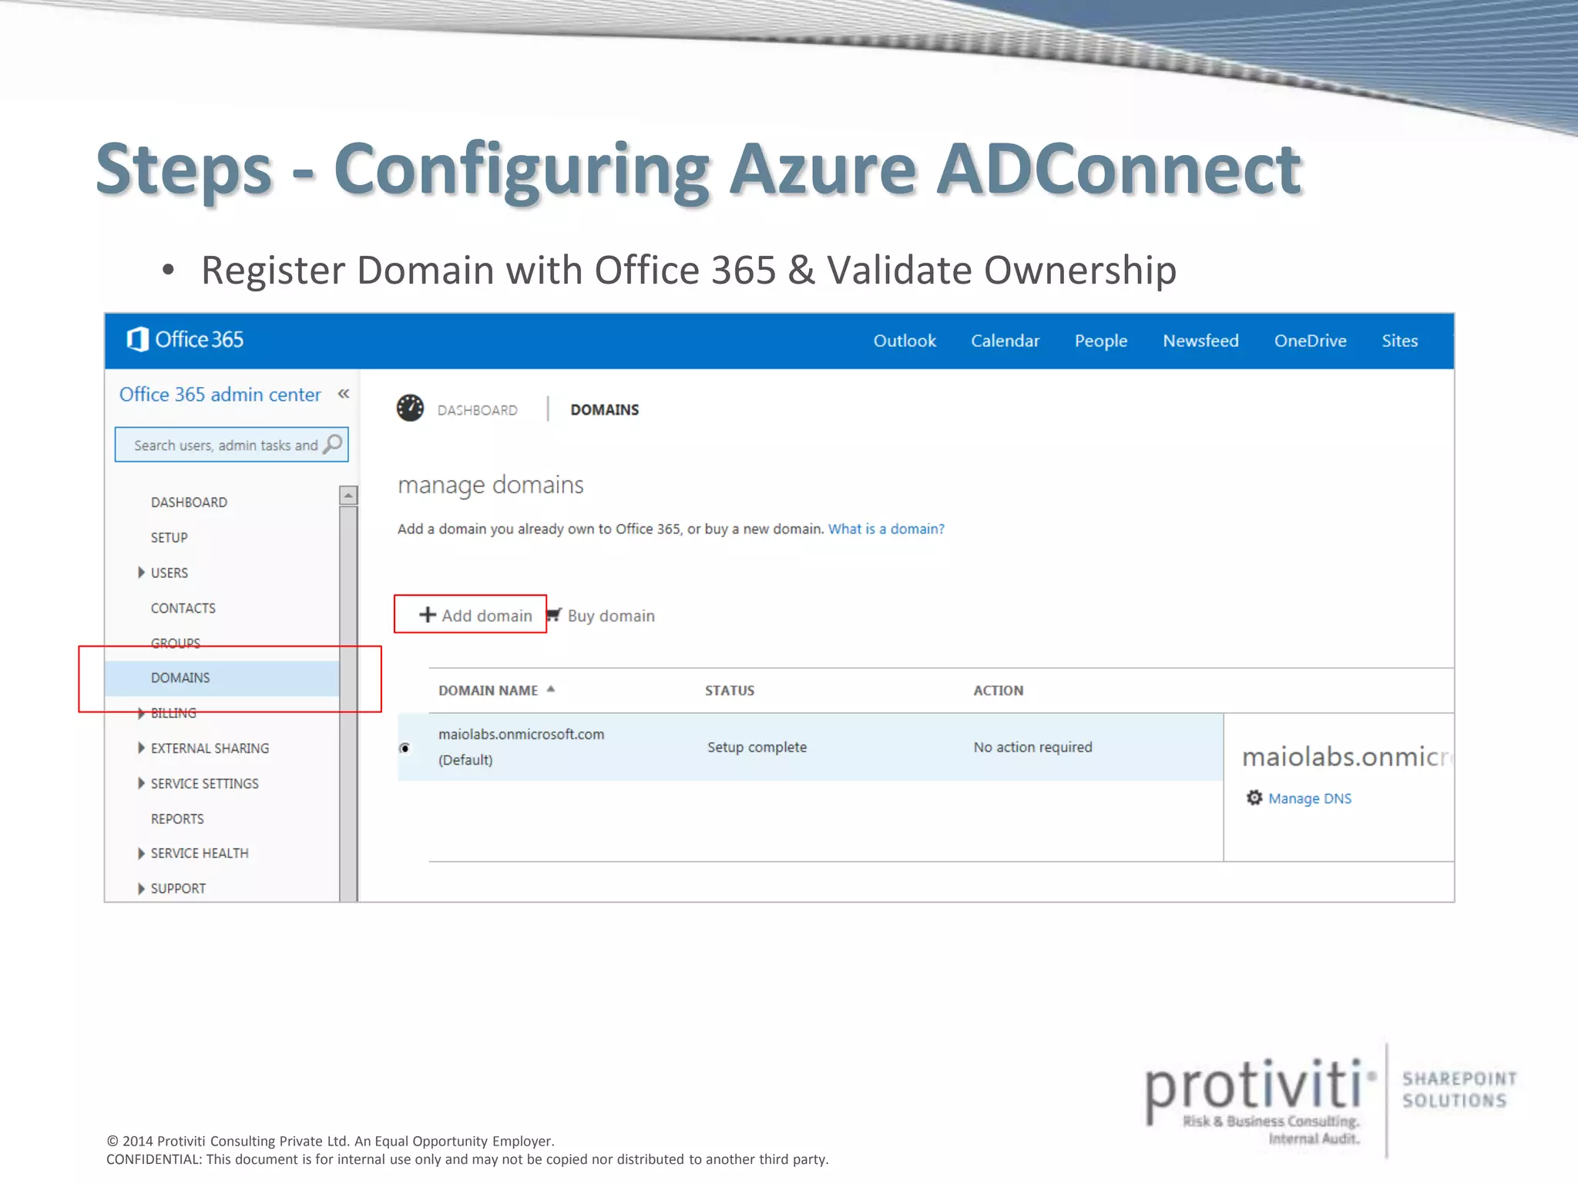Click the dashboard gauge icon
Viewport: 1578px width, 1184px height.
410,409
